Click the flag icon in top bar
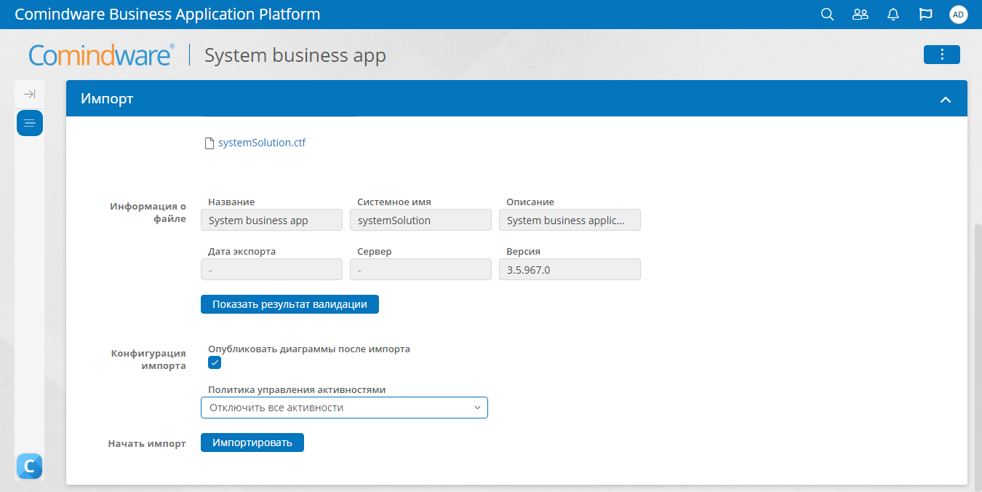The width and height of the screenshot is (982, 492). 926,15
